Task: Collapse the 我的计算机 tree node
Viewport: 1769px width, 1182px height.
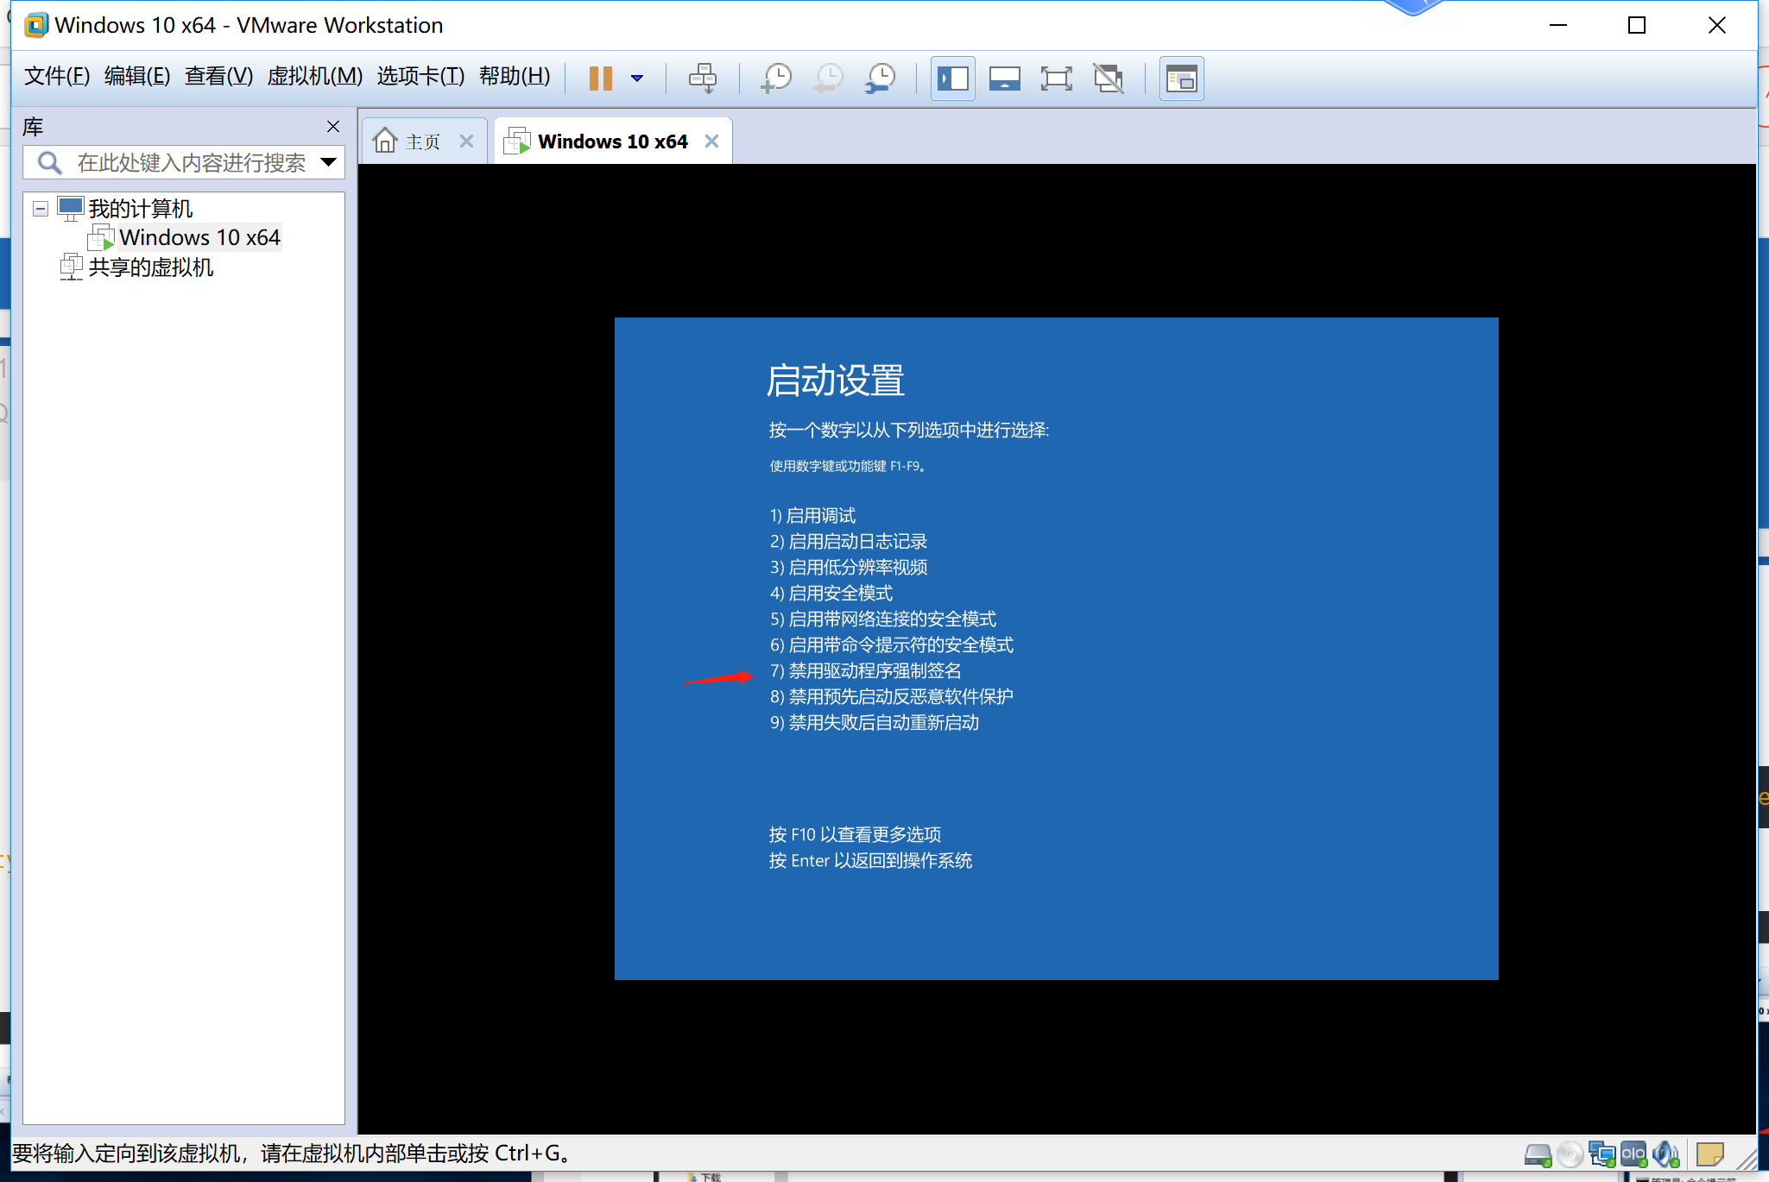Action: tap(41, 209)
